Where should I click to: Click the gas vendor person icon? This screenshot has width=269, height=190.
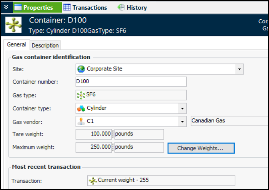pos(81,121)
